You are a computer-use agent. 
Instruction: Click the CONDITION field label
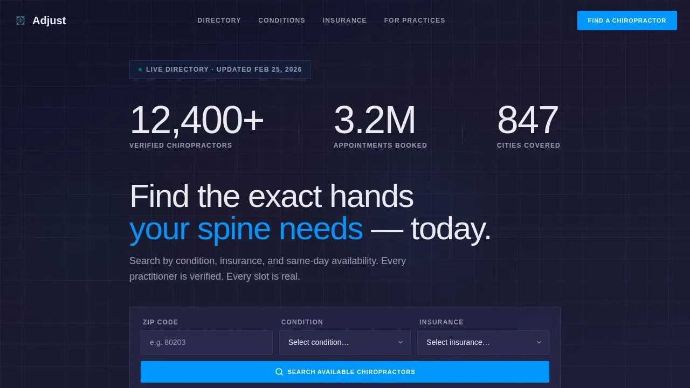(302, 322)
